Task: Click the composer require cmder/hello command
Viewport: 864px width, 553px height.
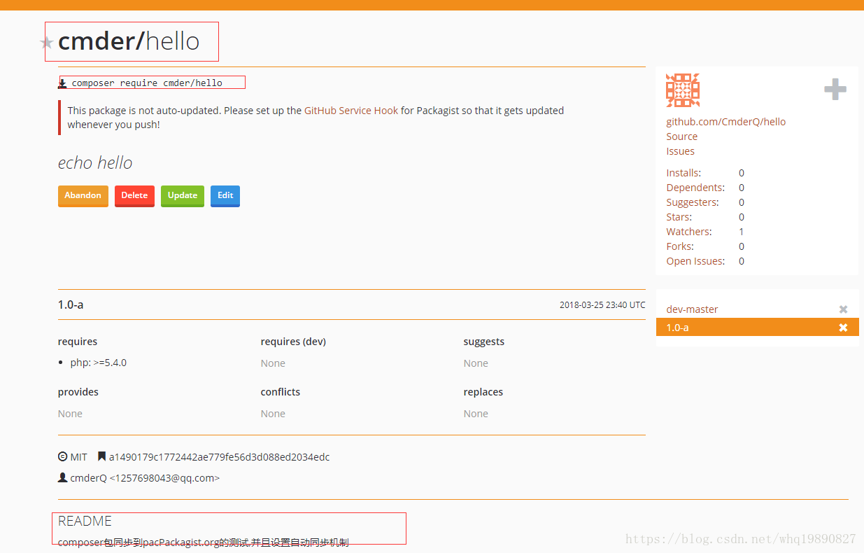Action: pos(147,83)
